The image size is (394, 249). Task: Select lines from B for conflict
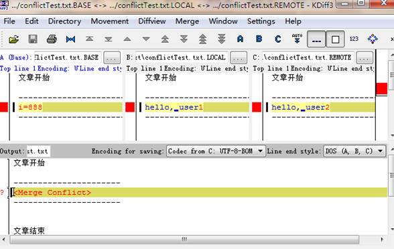point(259,39)
